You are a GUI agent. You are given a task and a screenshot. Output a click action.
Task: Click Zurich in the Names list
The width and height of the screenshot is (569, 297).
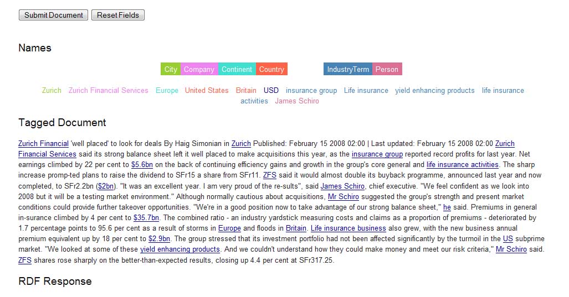point(52,90)
